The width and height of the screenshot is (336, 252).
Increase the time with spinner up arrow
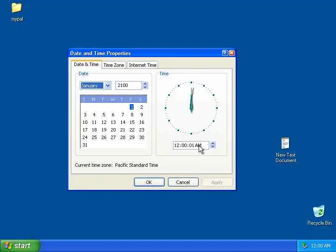[213, 143]
